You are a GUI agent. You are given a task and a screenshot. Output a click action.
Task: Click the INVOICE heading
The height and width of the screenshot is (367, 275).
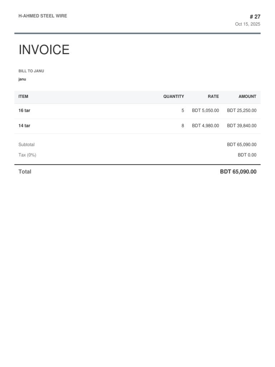[44, 49]
